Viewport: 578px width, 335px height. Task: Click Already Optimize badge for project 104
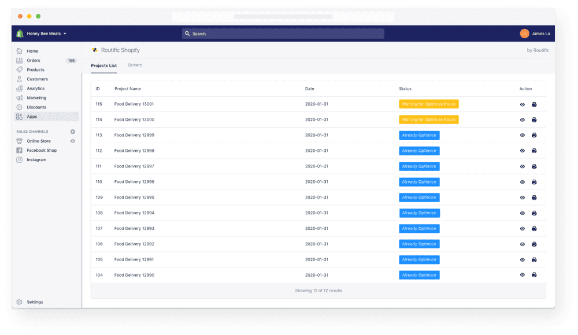pos(419,275)
